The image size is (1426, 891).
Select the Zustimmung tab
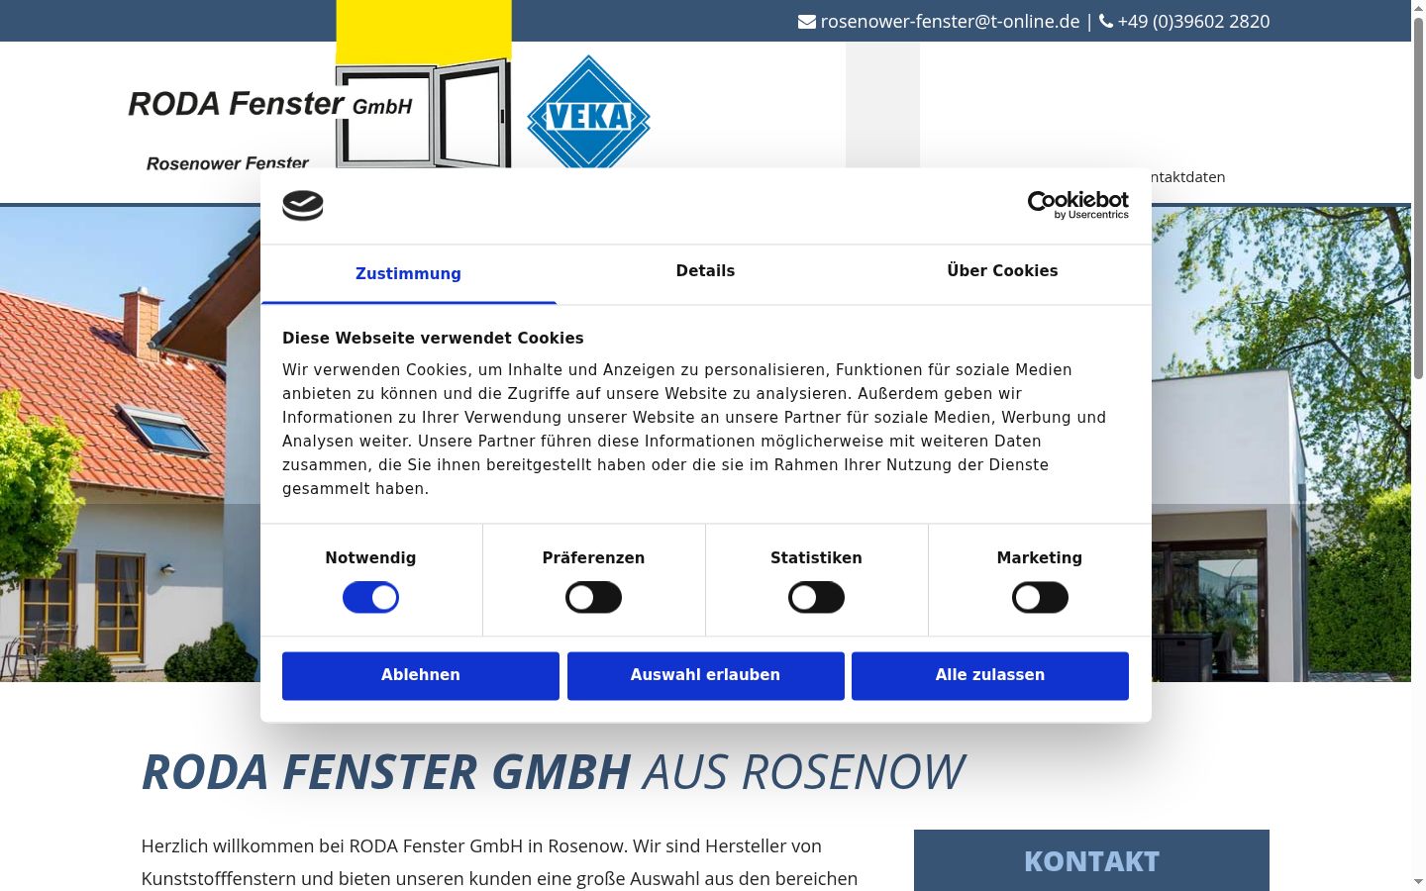point(408,274)
